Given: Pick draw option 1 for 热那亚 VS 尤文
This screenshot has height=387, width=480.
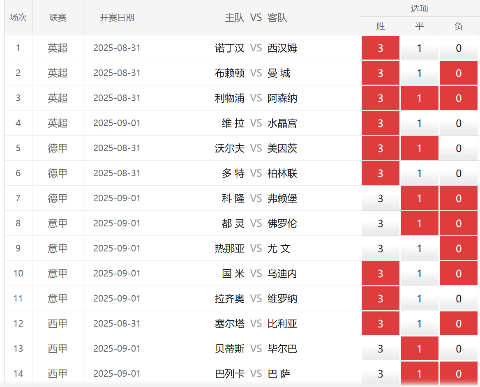Looking at the screenshot, I should point(420,249).
